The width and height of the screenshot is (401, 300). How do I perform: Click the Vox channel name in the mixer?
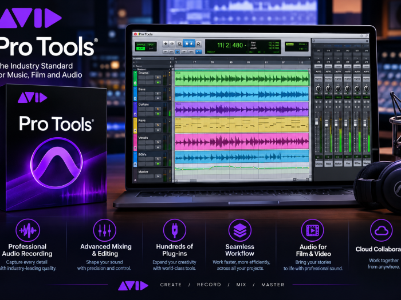(x=348, y=163)
